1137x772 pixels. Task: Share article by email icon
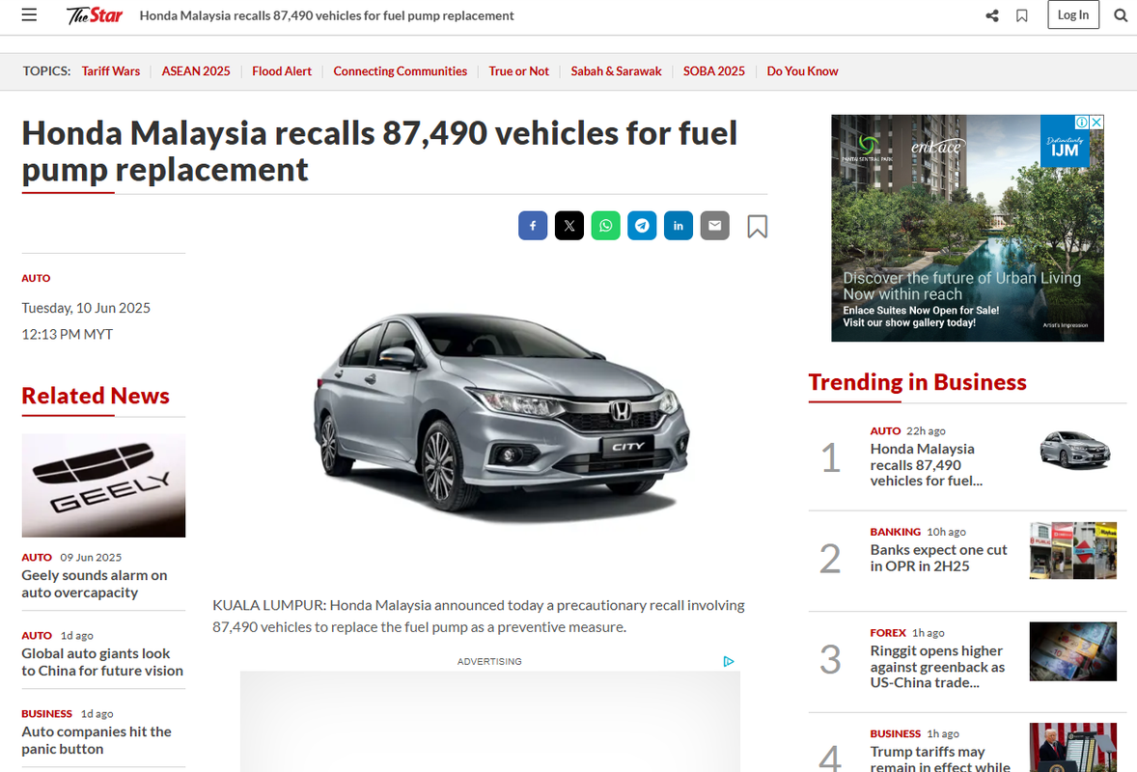tap(714, 226)
